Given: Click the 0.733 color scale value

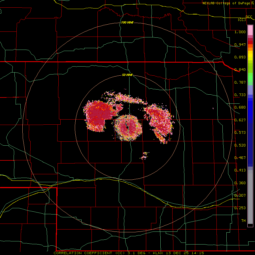Looking at the screenshot, I should tap(240, 95).
